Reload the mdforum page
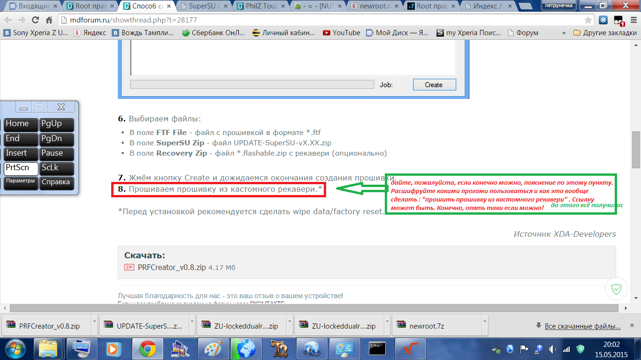 coord(35,20)
